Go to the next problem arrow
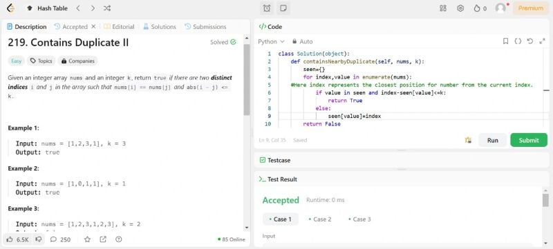This screenshot has width=553, height=249. tap(93, 8)
